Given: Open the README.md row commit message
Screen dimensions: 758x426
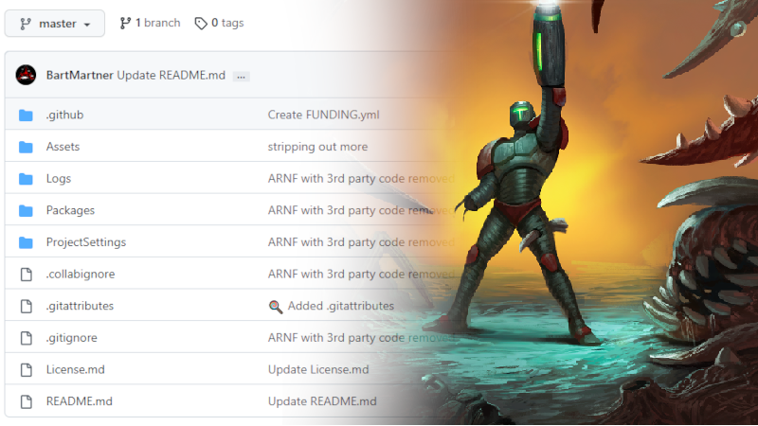Looking at the screenshot, I should coord(322,401).
